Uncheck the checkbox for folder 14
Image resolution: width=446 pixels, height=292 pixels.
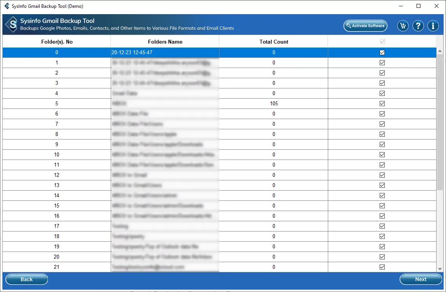coord(382,196)
